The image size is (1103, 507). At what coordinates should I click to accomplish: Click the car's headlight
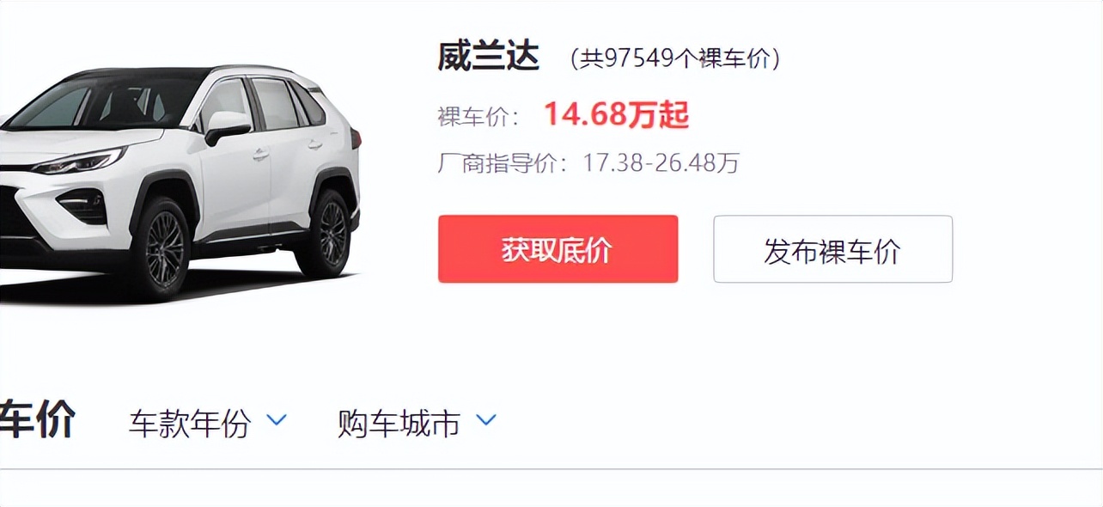(82, 161)
